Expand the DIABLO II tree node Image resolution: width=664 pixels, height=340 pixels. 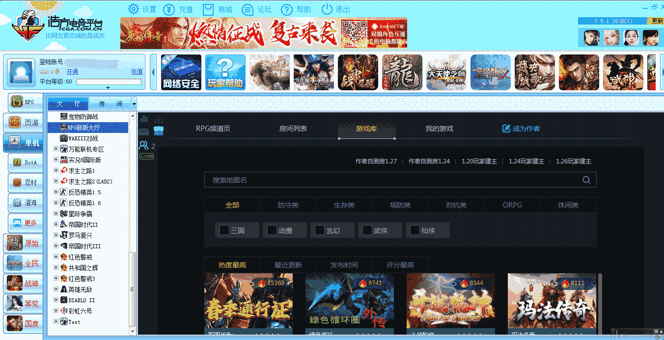[56, 300]
